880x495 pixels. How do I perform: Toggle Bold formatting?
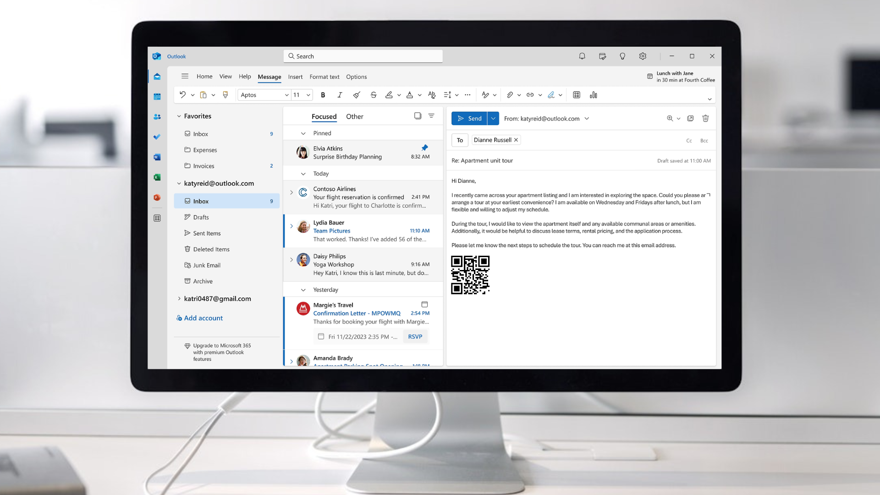[323, 95]
